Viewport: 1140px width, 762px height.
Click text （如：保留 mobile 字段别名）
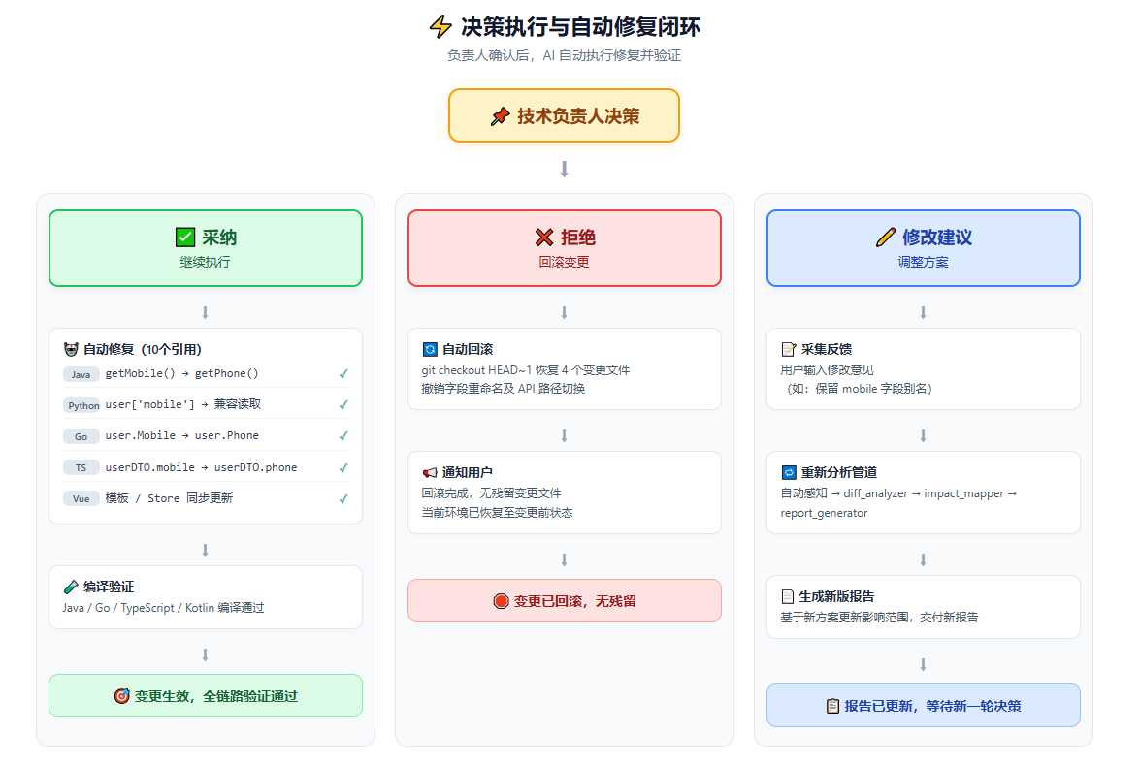(857, 390)
